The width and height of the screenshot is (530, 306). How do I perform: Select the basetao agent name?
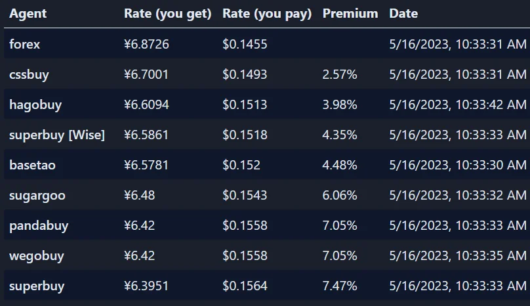[32, 165]
